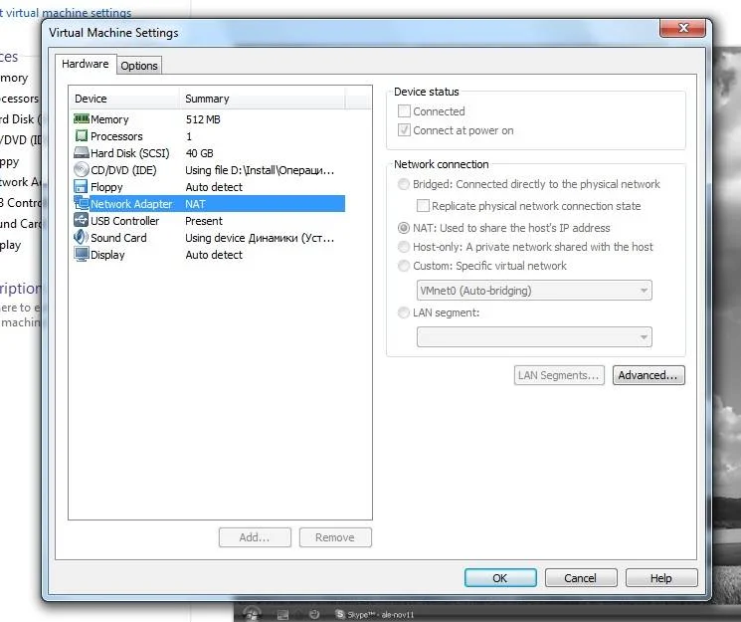The width and height of the screenshot is (741, 622).
Task: Click Skype icon in the taskbar
Action: click(340, 614)
